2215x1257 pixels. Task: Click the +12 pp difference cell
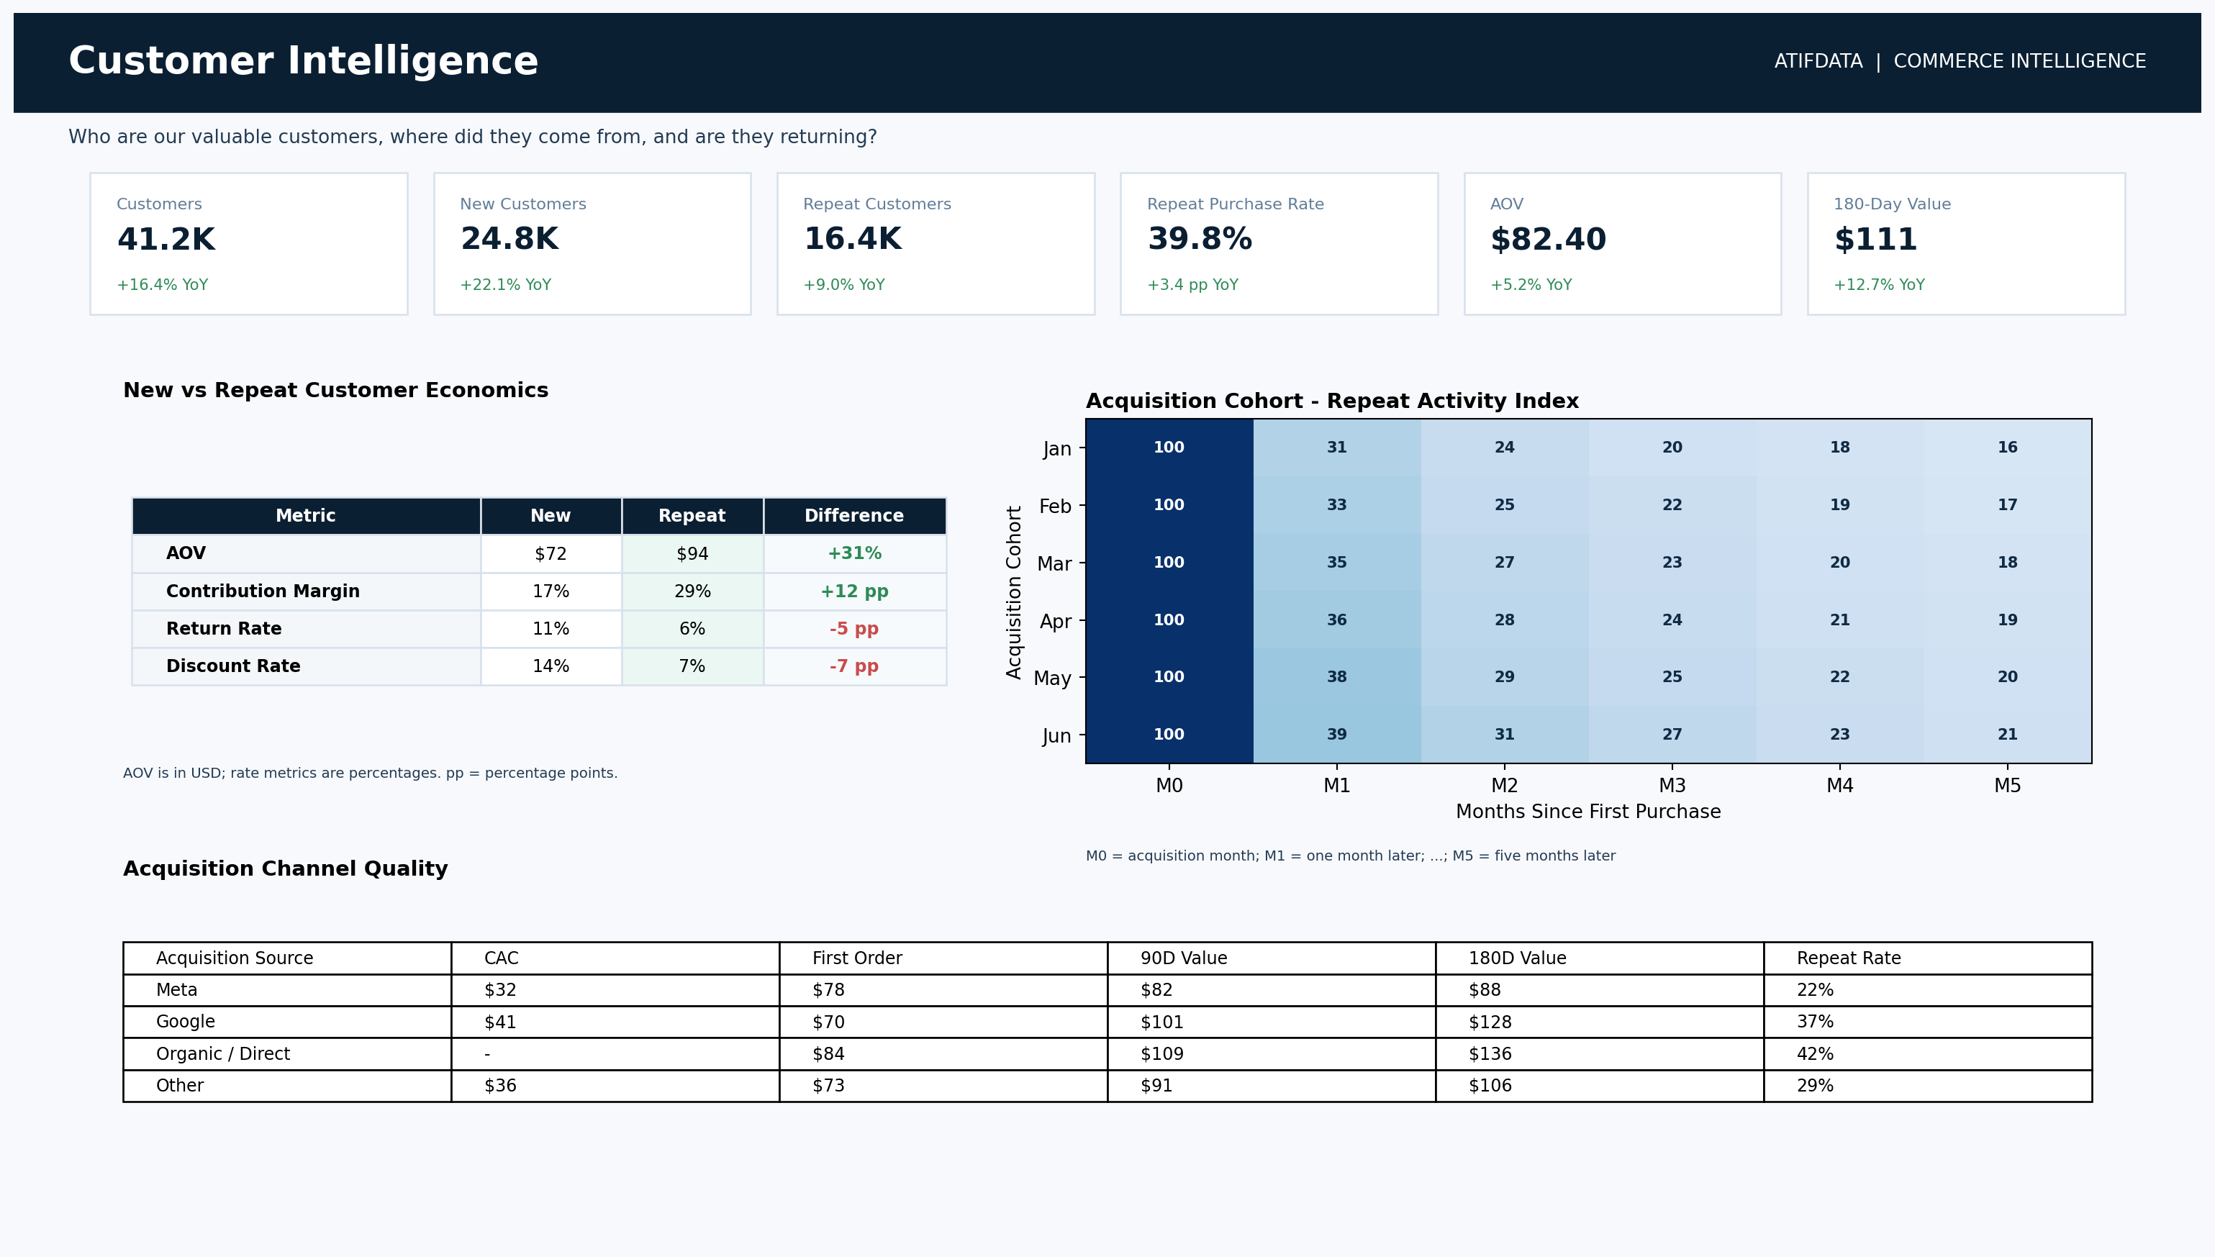coord(855,591)
